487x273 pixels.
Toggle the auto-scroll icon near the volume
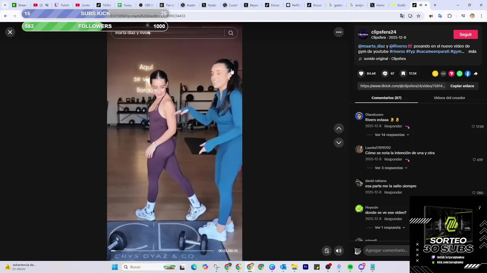click(x=326, y=251)
